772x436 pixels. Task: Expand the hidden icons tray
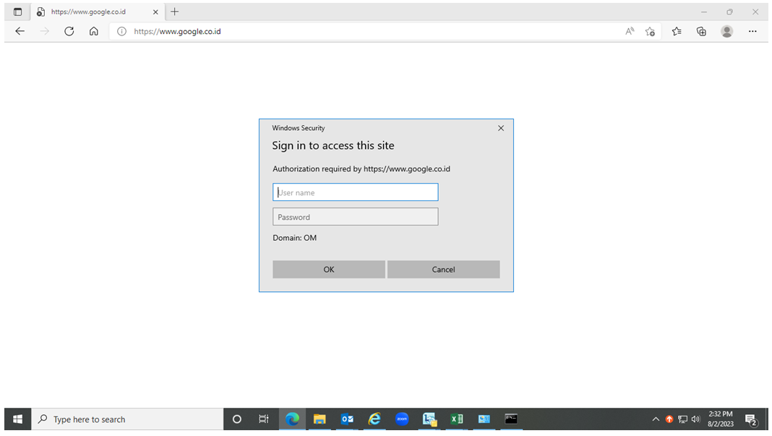pos(656,419)
